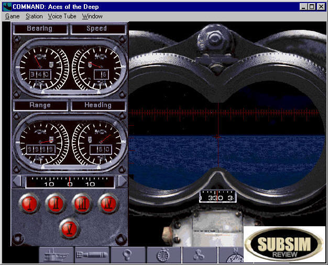The height and width of the screenshot is (265, 328).
Task: Open the Window menu
Action: click(x=92, y=16)
